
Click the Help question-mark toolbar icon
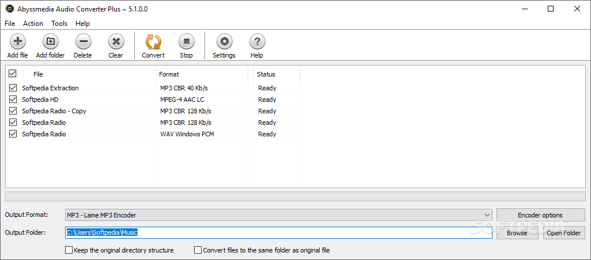257,42
